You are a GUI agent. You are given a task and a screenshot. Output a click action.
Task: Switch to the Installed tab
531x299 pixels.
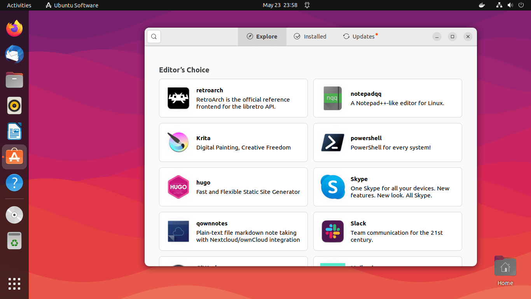[310, 37]
